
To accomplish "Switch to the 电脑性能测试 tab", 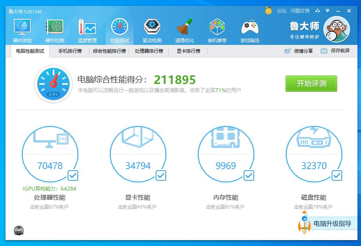I will pos(30,51).
